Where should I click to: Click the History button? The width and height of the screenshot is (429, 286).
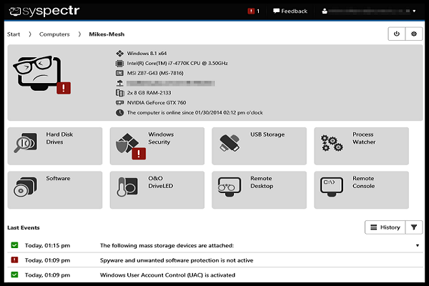pos(385,227)
